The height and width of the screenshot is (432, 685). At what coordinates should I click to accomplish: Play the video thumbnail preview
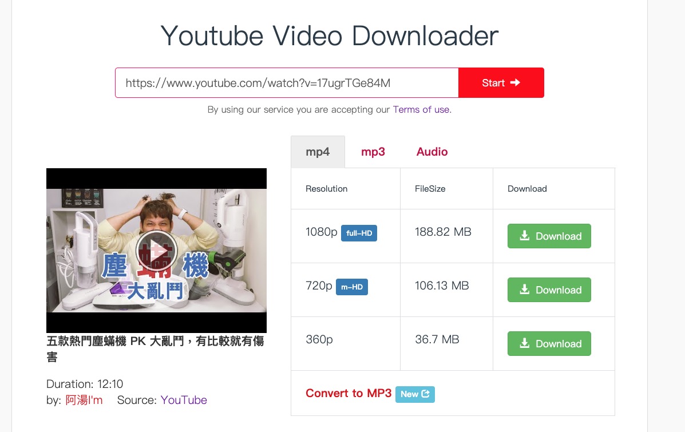click(x=156, y=251)
